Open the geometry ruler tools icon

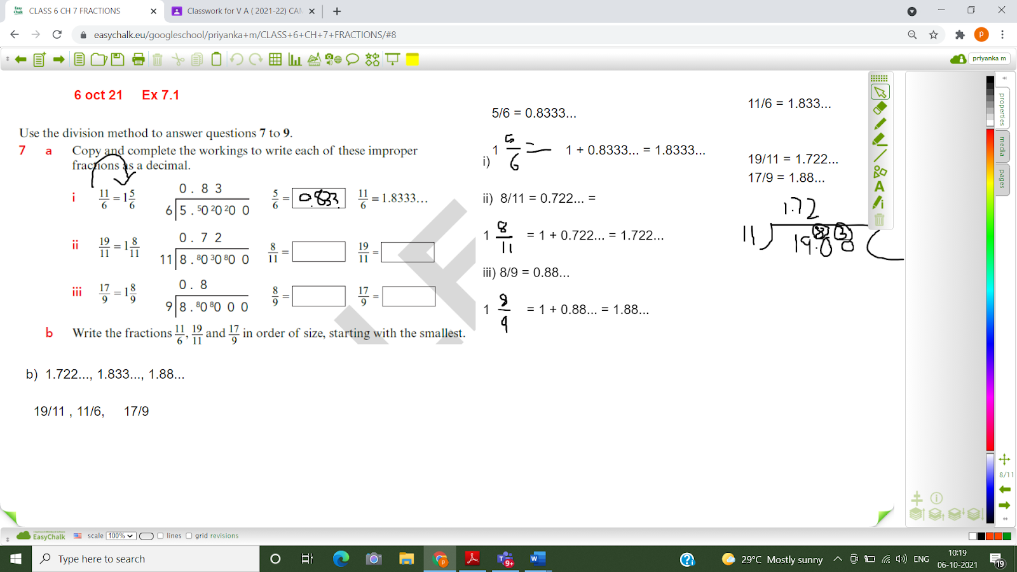click(x=314, y=59)
